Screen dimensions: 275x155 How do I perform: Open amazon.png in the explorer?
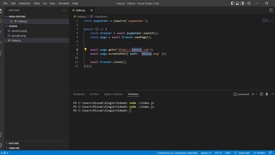pyautogui.click(x=19, y=31)
